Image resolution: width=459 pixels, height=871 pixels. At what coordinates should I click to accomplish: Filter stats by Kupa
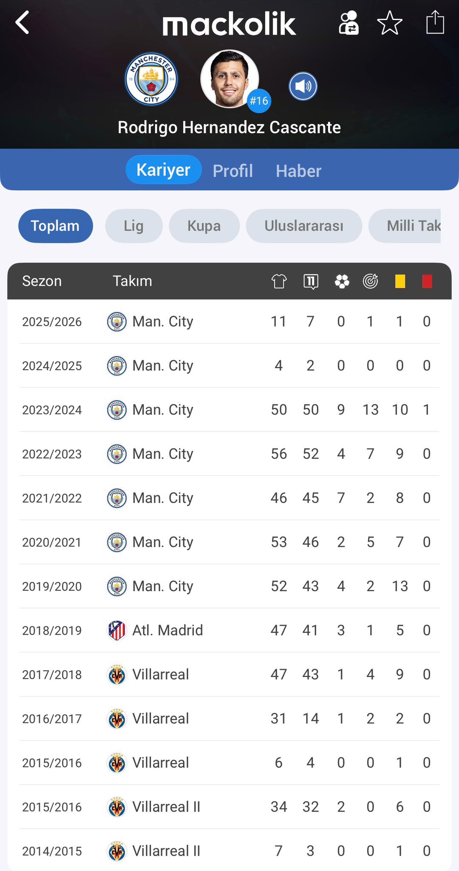(x=204, y=226)
